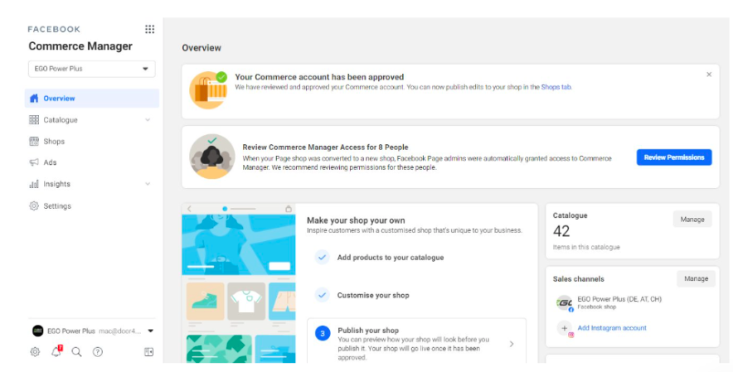Open Settings in the sidebar menu
Image resolution: width=733 pixels, height=372 pixels.
pos(57,205)
